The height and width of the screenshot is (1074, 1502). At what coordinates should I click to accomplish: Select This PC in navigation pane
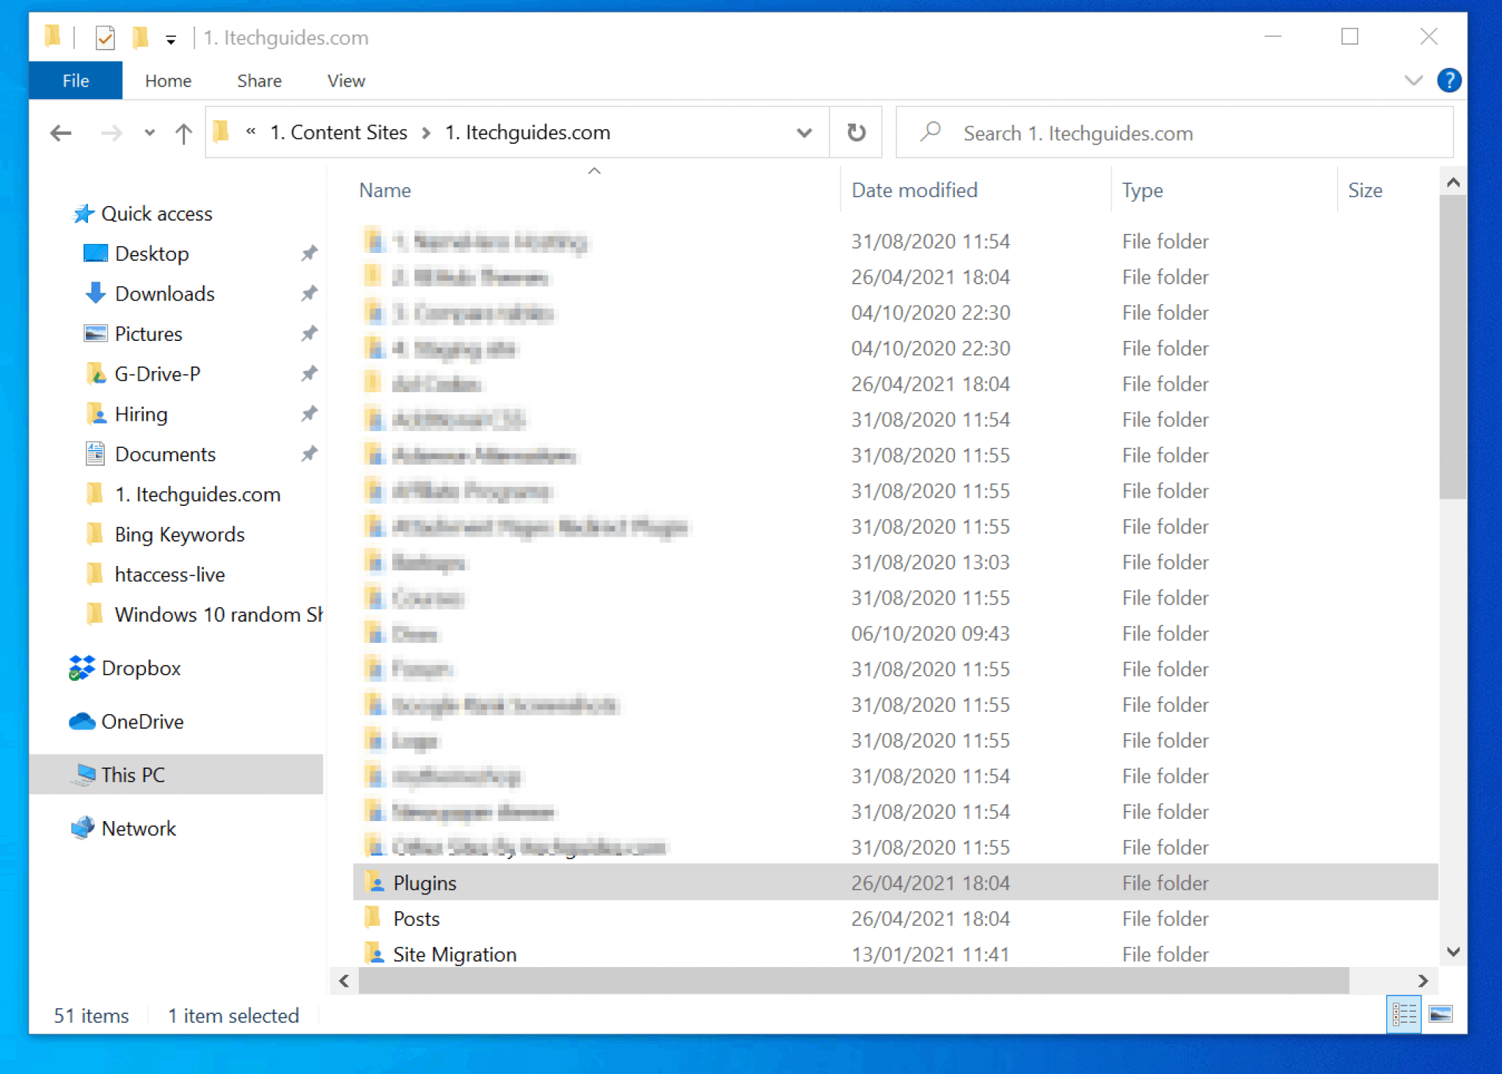click(x=176, y=775)
